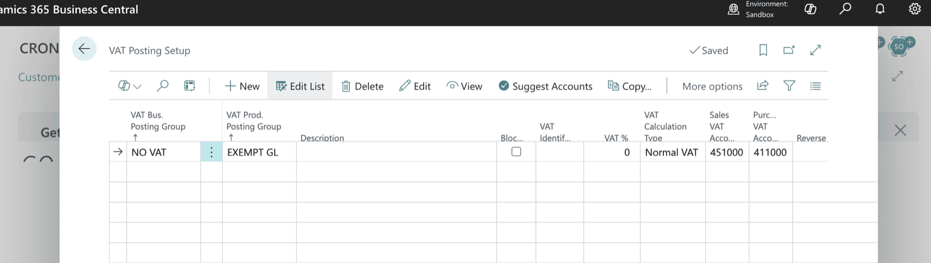This screenshot has height=263, width=931.
Task: Click the VAT Calculation Type header
Action: (665, 126)
